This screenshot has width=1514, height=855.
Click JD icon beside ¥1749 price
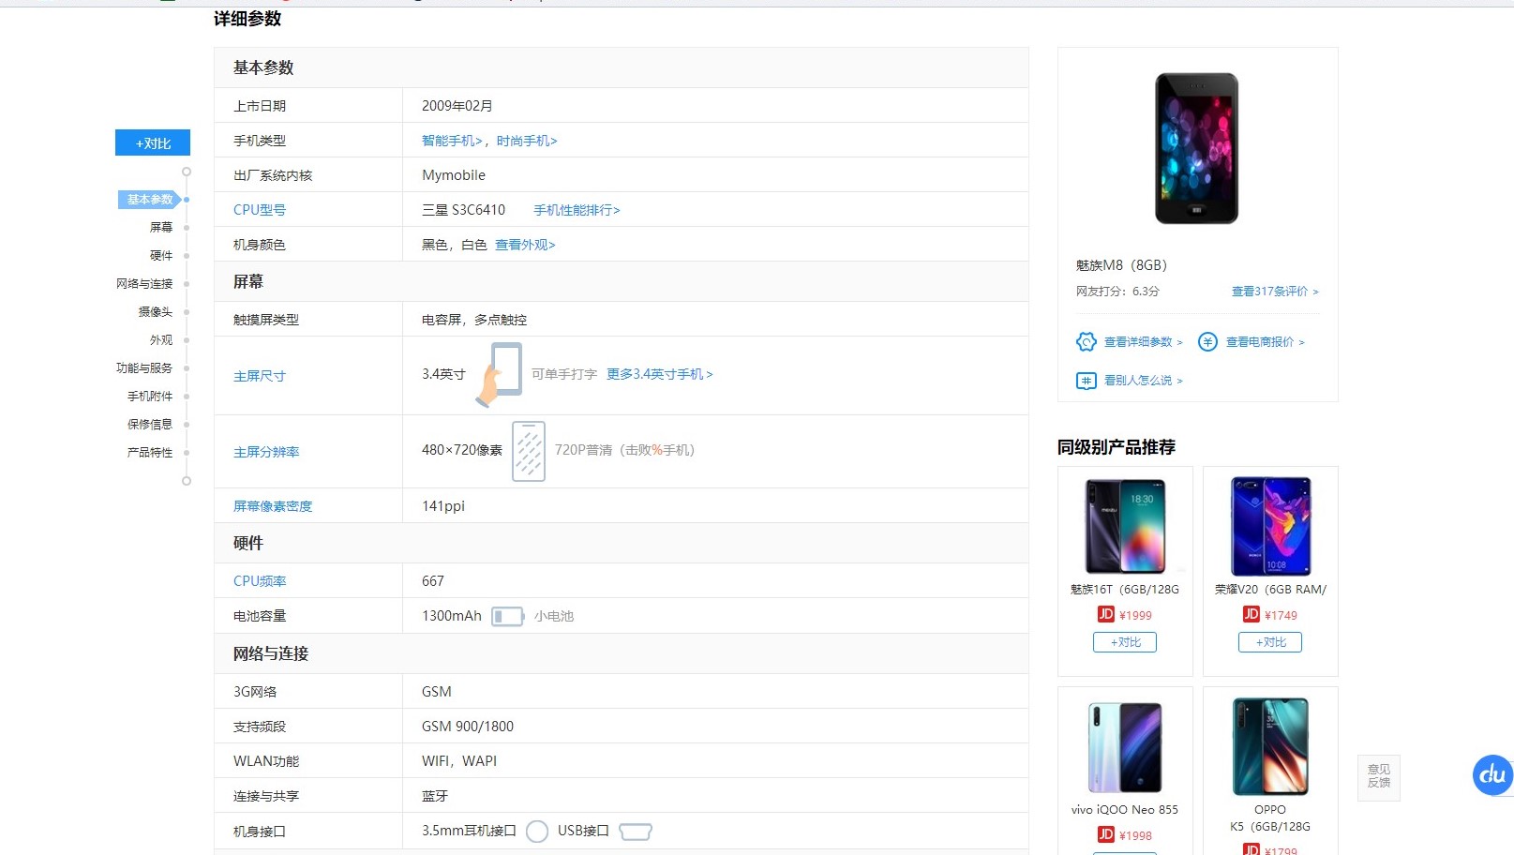pos(1252,615)
